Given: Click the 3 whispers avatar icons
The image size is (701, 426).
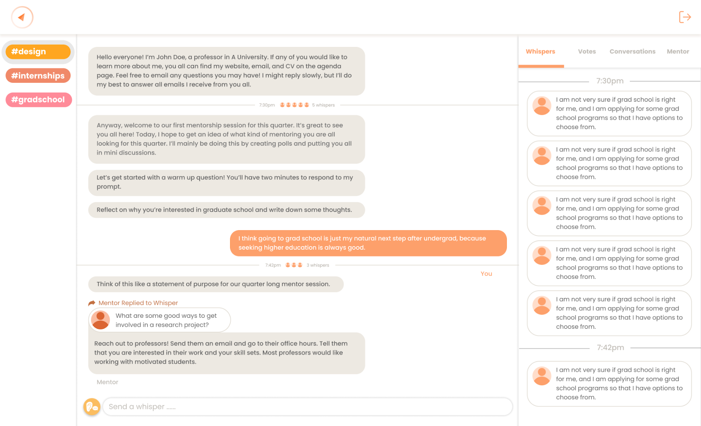Looking at the screenshot, I should point(294,265).
